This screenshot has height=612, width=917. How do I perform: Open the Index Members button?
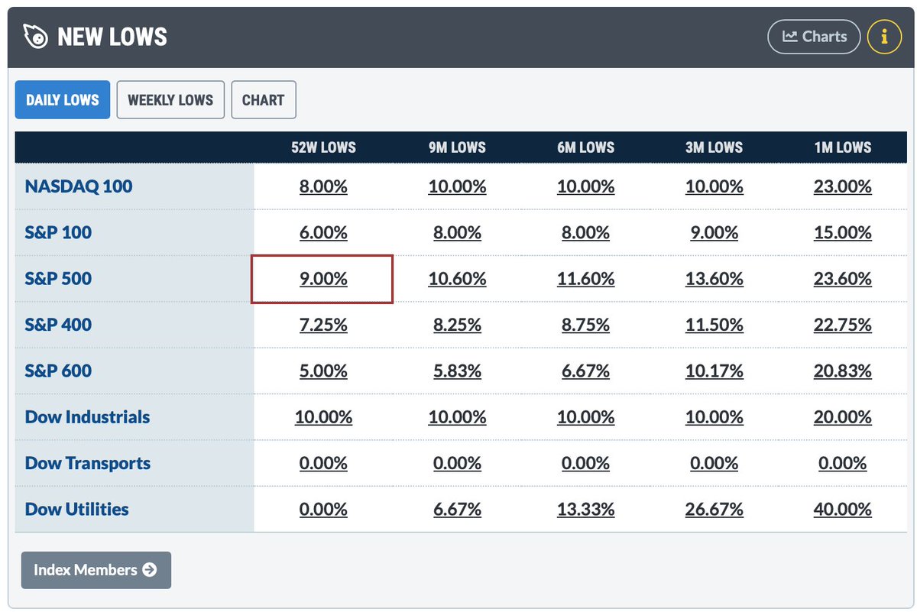coord(96,570)
